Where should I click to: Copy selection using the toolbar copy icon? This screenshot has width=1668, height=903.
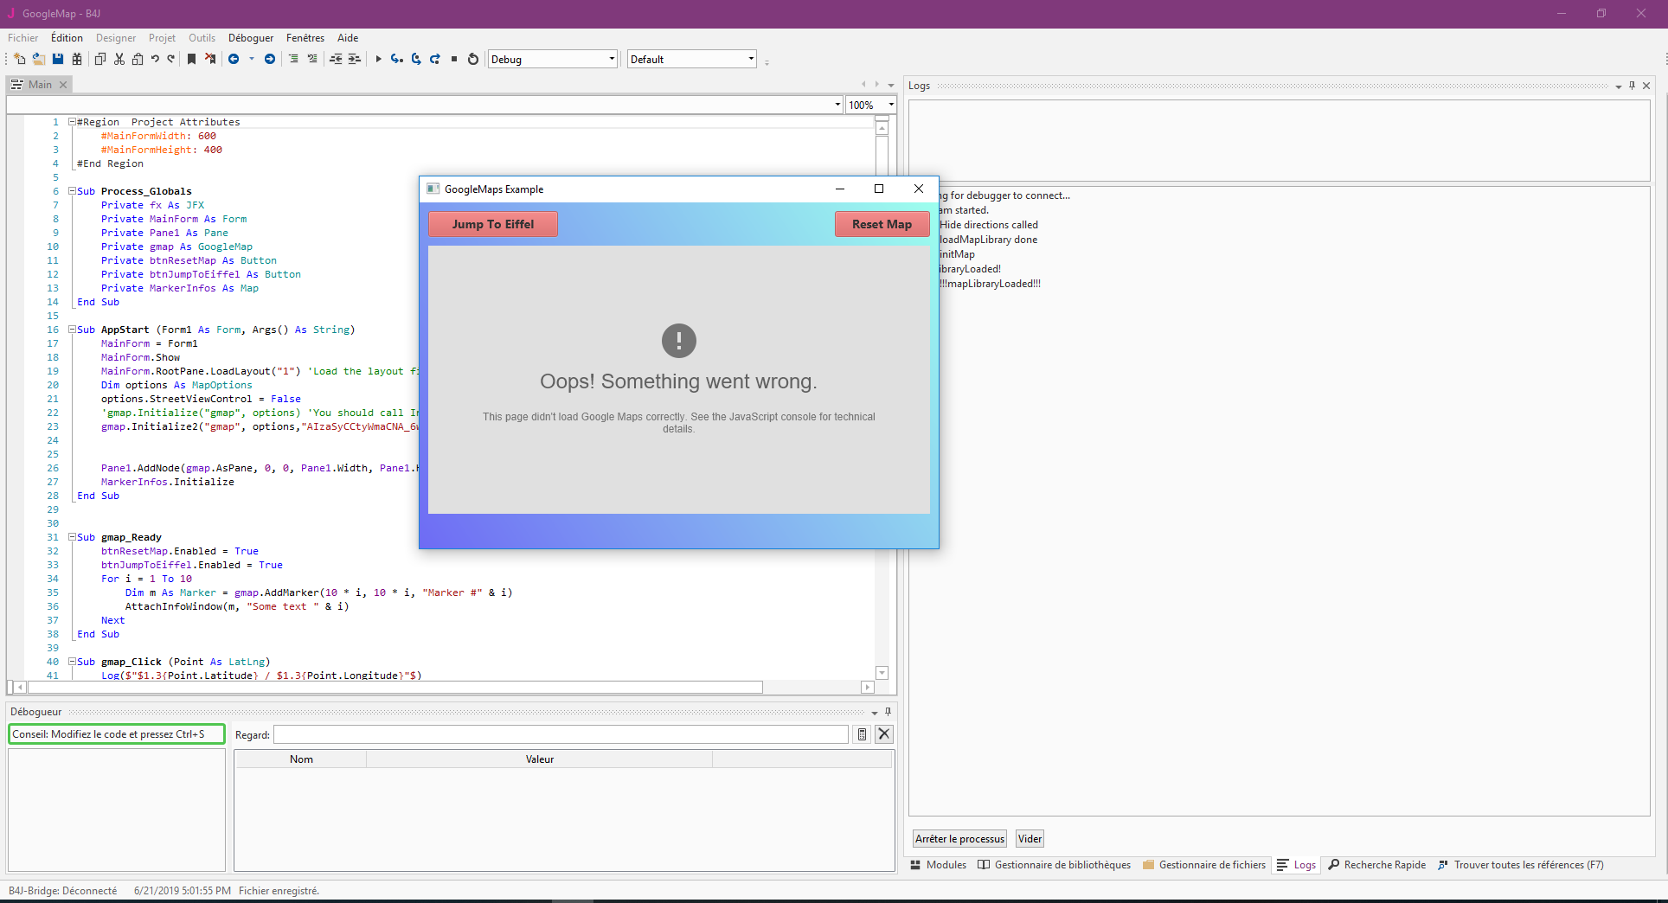[99, 59]
